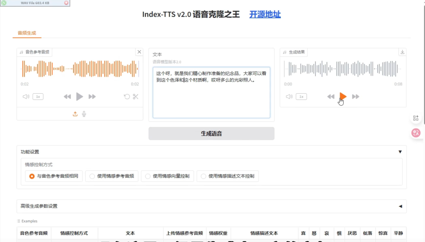This screenshot has width=425, height=242.
Task: Open the 1x playback speed selector
Action: click(38, 96)
